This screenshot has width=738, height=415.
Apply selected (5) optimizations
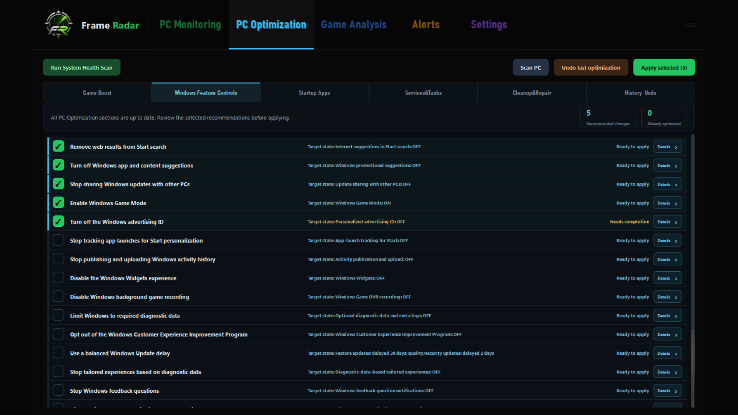click(x=664, y=67)
